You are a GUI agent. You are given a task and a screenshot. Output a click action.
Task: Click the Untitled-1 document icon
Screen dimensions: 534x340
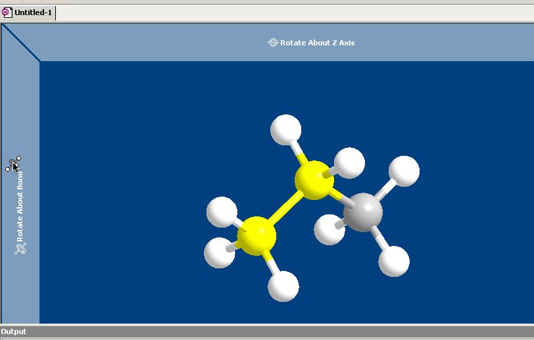click(7, 12)
